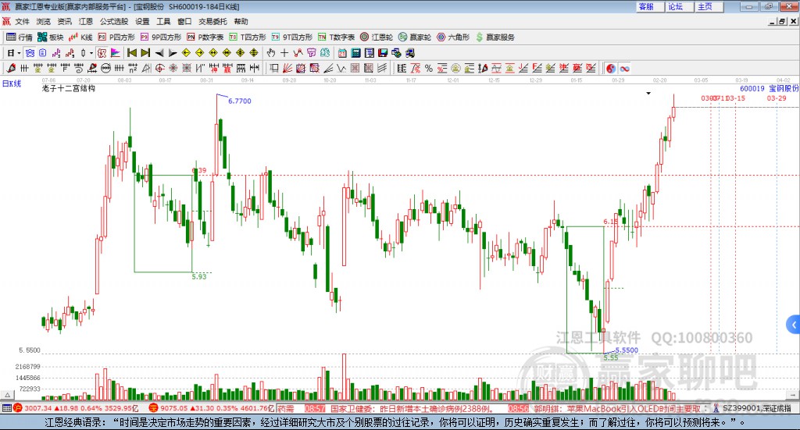Open the 板块 sector view

[50, 37]
